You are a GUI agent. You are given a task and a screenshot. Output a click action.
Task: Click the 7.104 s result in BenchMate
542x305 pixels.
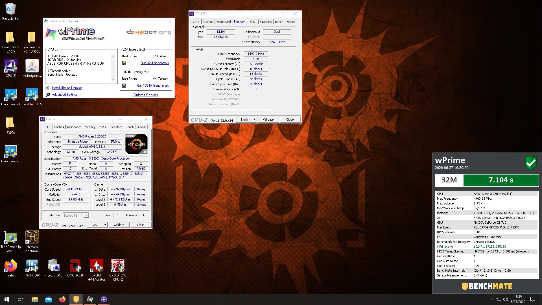(x=501, y=180)
